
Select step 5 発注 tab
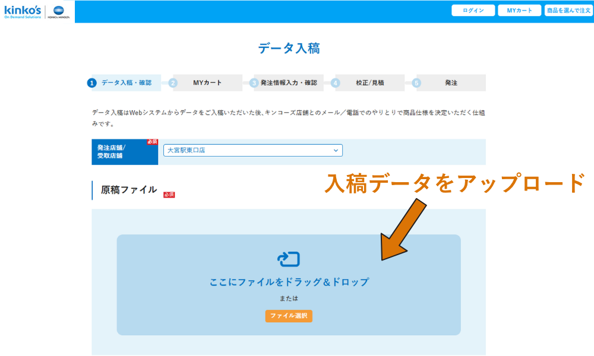pos(449,83)
